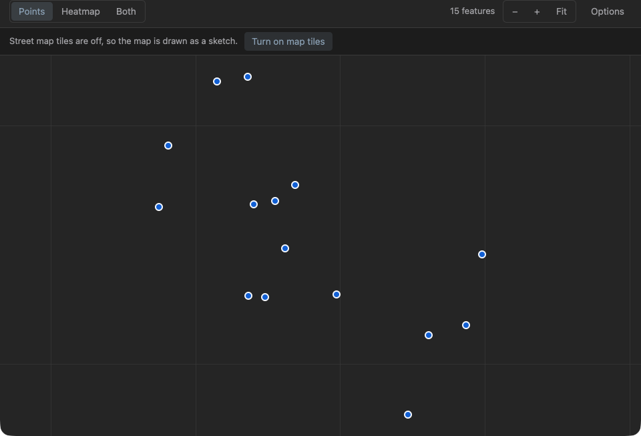Select the Both view mode
This screenshot has width=641, height=436.
click(126, 11)
